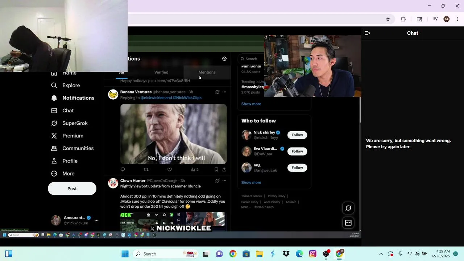The image size is (464, 261).
Task: Repost the Banana Ventures post
Action: tap(146, 169)
